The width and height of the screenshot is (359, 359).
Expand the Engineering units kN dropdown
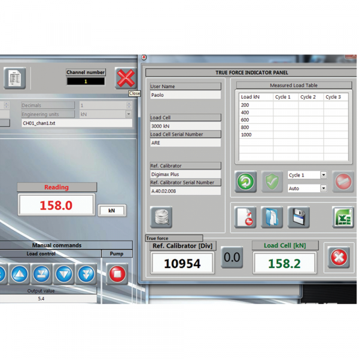coord(128,114)
